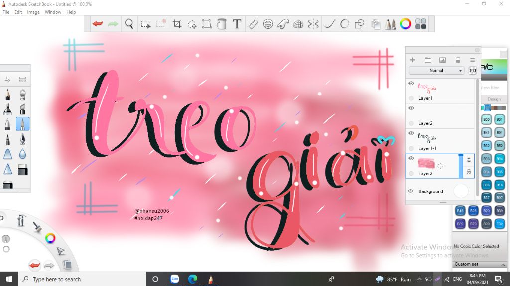
Task: Click the layer opacity value 100
Action: pos(472,70)
